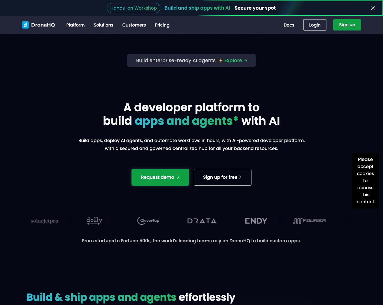Click the Secure your spot link
The width and height of the screenshot is (383, 305).
[255, 8]
